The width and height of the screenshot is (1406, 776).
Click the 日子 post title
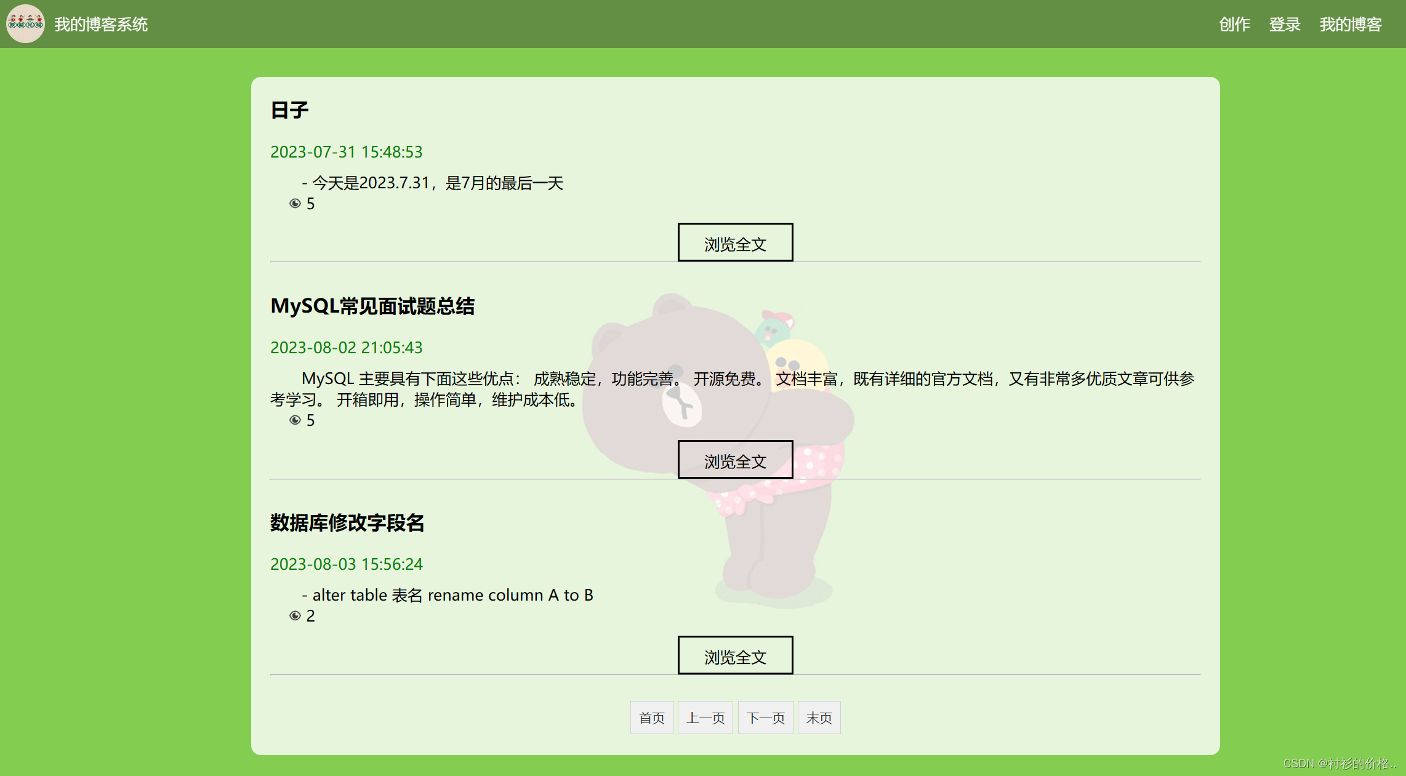[x=289, y=110]
